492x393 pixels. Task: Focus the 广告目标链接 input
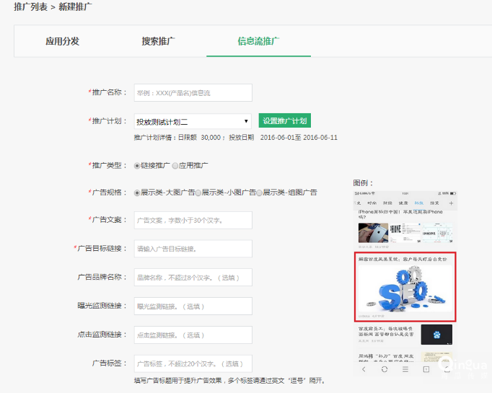coord(193,249)
